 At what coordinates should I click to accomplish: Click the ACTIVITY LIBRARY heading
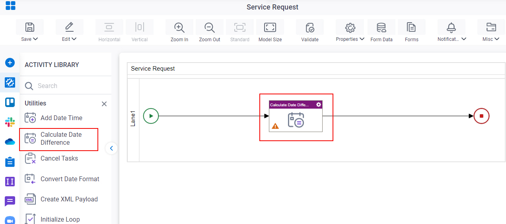coord(52,65)
